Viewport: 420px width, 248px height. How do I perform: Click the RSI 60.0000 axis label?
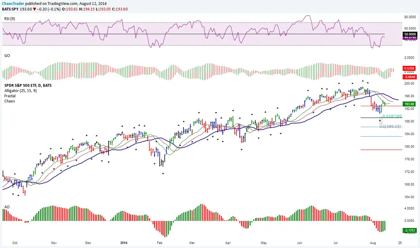tap(410, 28)
